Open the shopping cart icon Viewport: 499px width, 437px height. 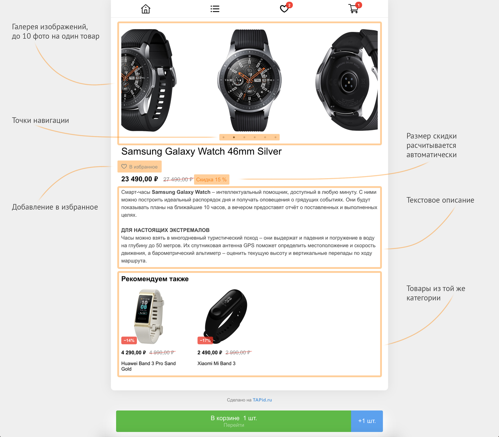pos(354,8)
